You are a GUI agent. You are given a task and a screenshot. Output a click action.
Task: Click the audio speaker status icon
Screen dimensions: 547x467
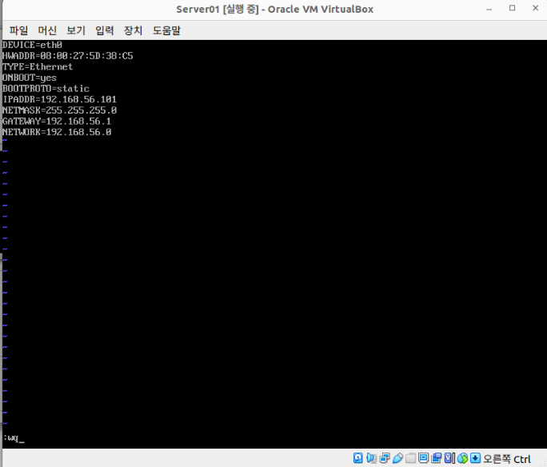[x=372, y=458]
